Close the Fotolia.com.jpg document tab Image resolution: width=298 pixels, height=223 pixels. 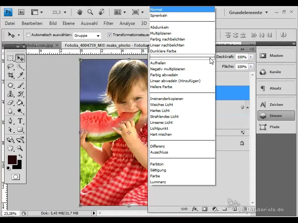pos(57,45)
